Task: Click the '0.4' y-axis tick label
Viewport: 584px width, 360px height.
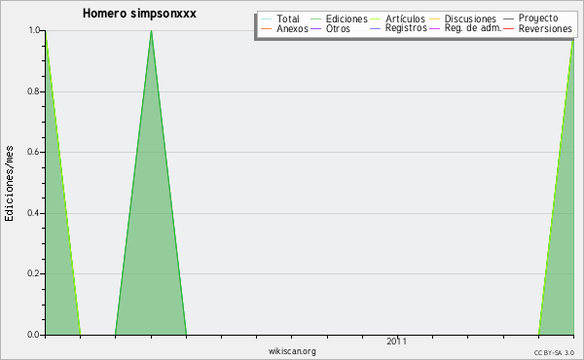Action: click(x=34, y=213)
